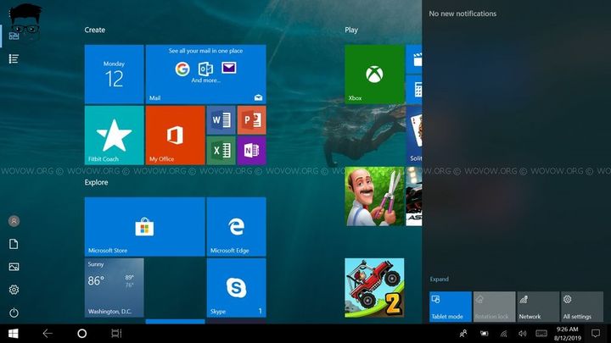Click the Google icon in the Mail tile
611x343 pixels.
(x=182, y=69)
